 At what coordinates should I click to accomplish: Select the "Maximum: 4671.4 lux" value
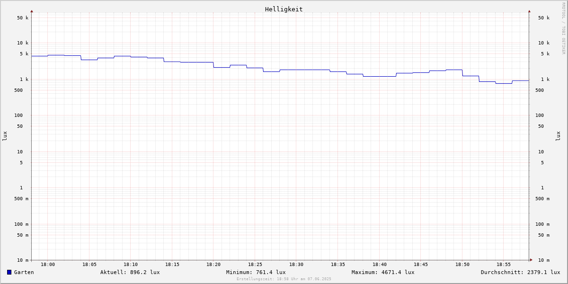383,272
